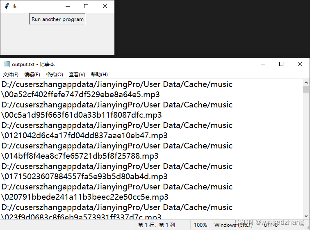Click the scrollbar down arrow in Notepad

click(306, 216)
